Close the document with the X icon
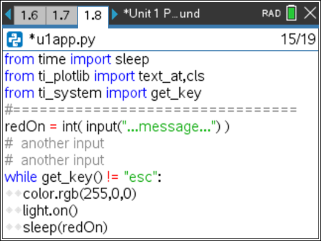The width and height of the screenshot is (321, 241). click(x=310, y=13)
